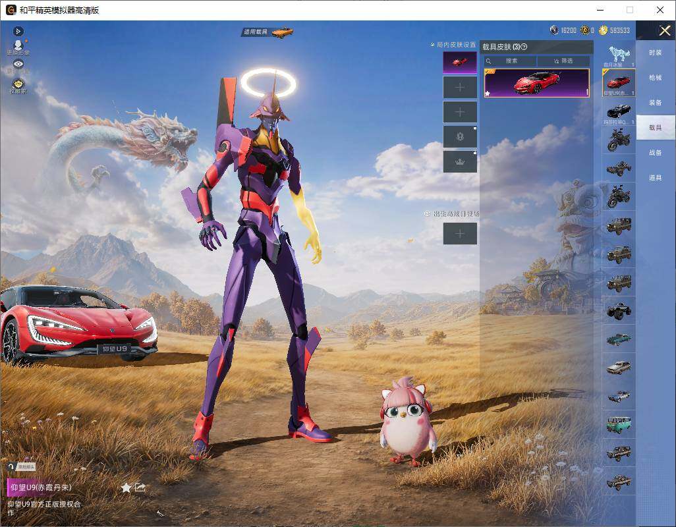Choose the red 仰望U9 sports car in list
676x527 pixels.
click(619, 83)
